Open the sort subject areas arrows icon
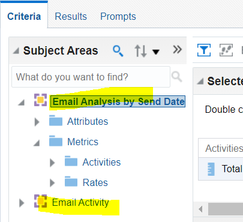243x222 pixels. point(140,51)
